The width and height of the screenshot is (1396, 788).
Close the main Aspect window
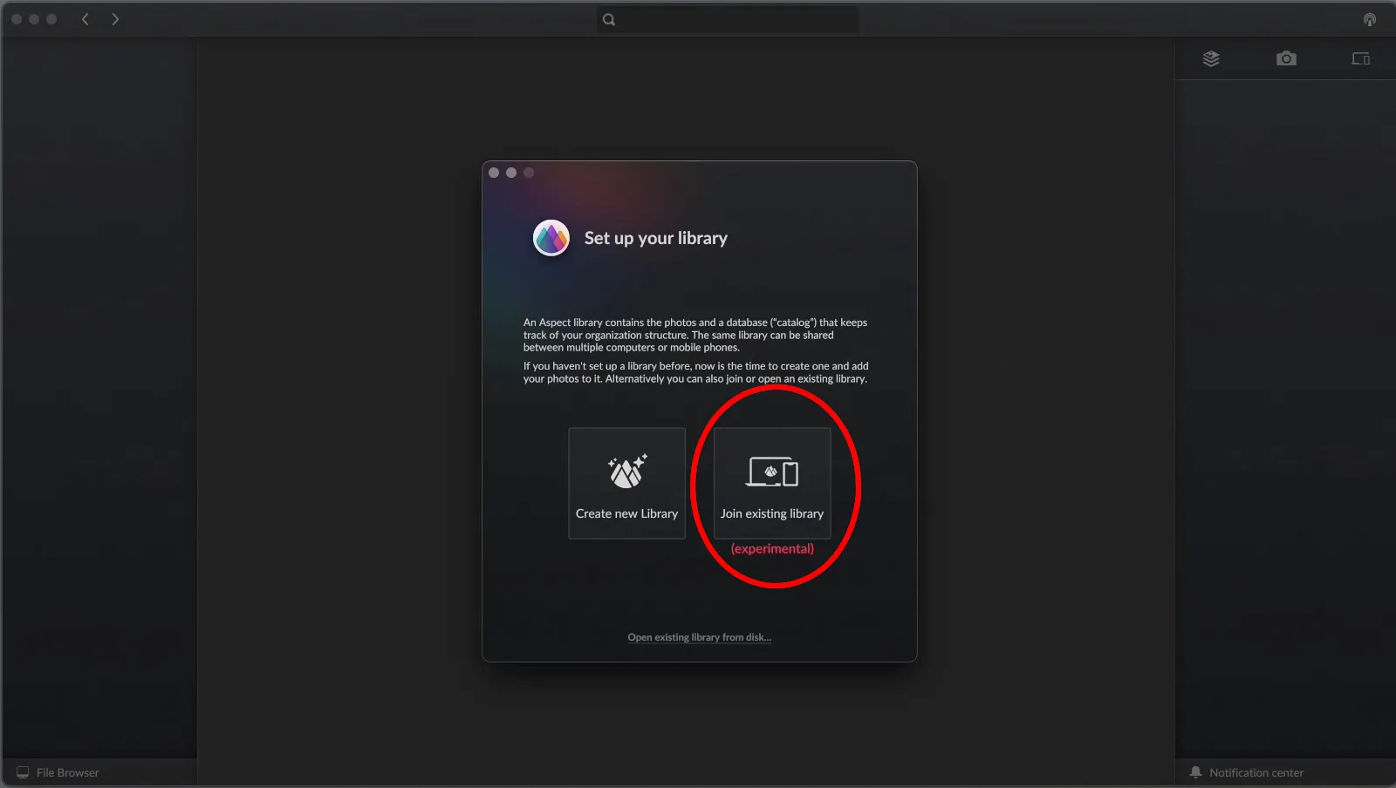pos(17,19)
